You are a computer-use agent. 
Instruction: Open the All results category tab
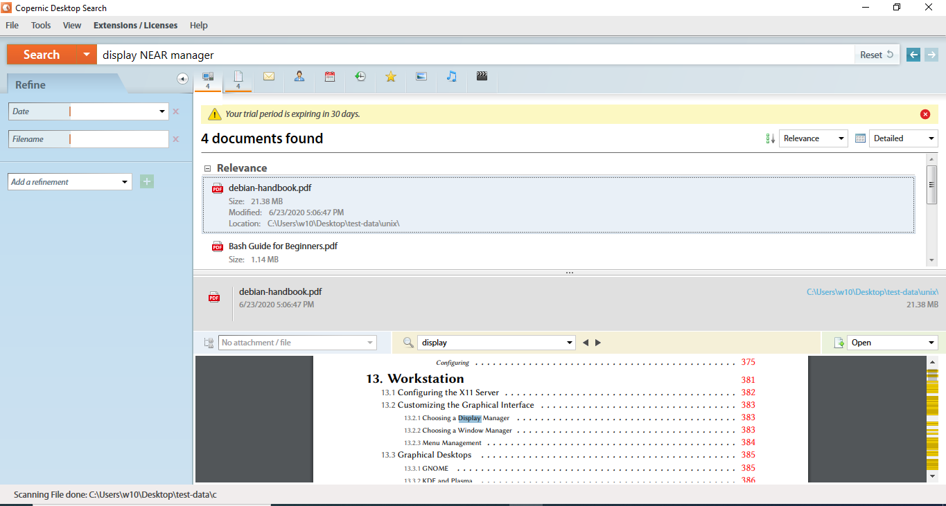tap(208, 80)
